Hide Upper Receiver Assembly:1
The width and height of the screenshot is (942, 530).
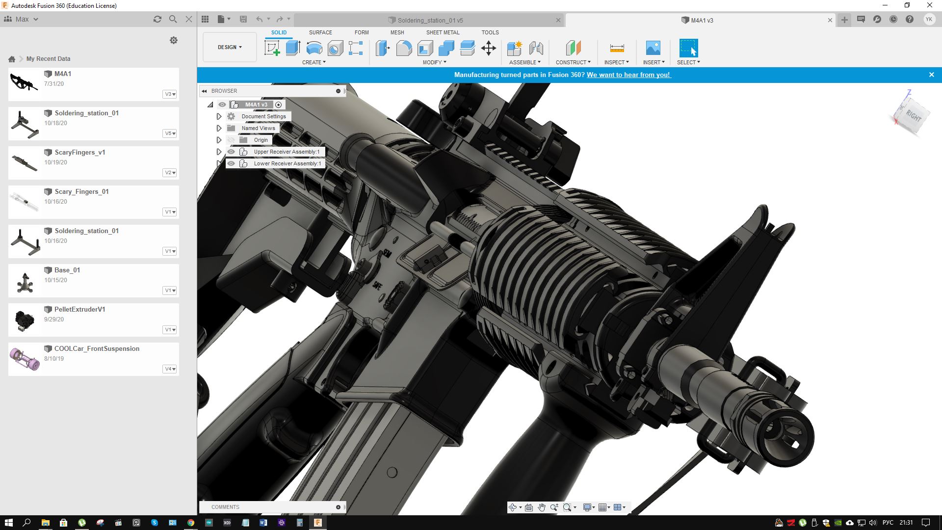231,152
